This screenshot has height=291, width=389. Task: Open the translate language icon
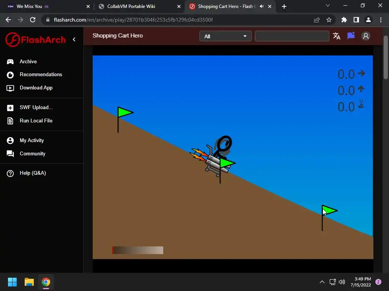click(x=337, y=36)
